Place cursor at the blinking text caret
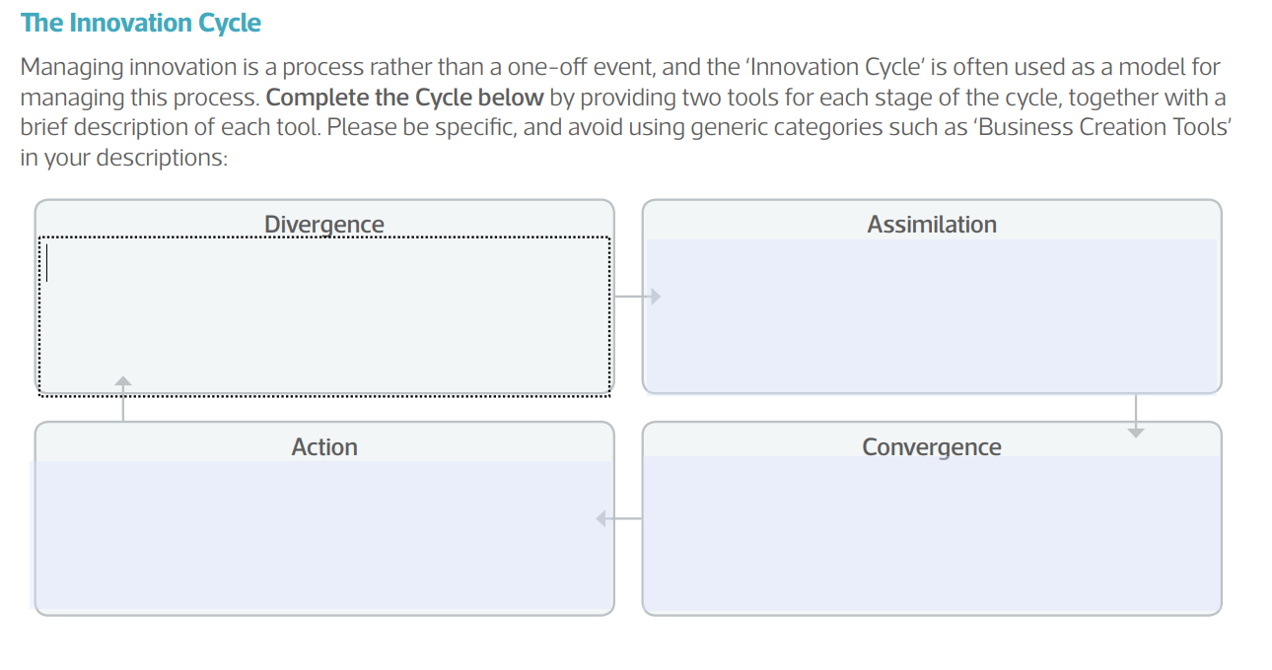This screenshot has width=1272, height=670. (47, 262)
